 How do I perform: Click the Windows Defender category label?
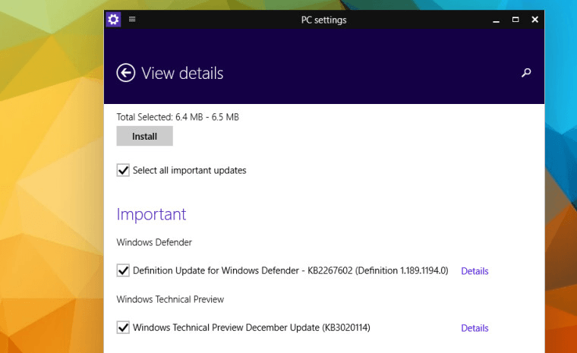pyautogui.click(x=154, y=242)
